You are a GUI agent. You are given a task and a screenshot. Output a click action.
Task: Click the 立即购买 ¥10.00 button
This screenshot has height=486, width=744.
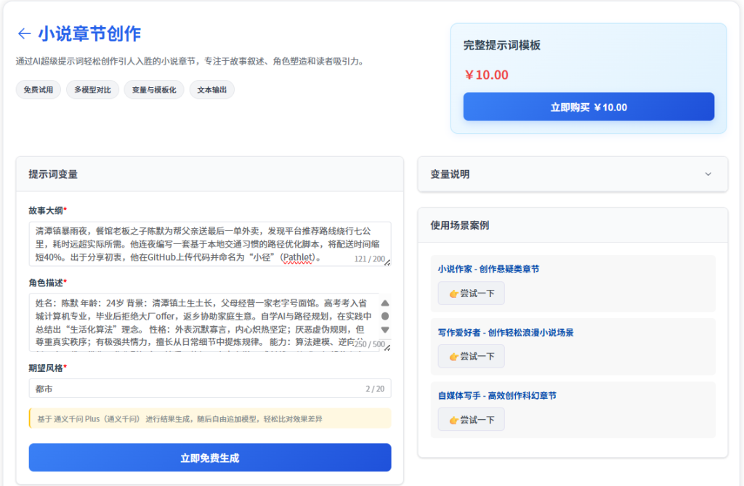click(589, 107)
